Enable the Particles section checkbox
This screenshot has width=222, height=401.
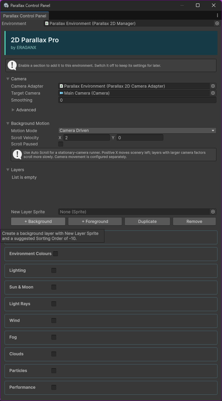point(54,371)
